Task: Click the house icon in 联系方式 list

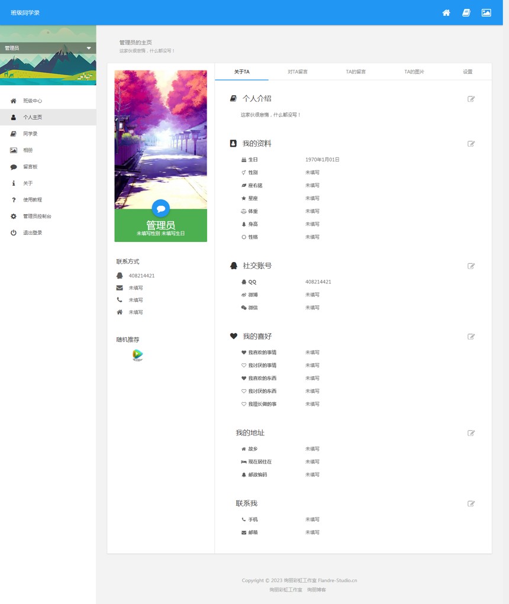Action: tap(120, 312)
